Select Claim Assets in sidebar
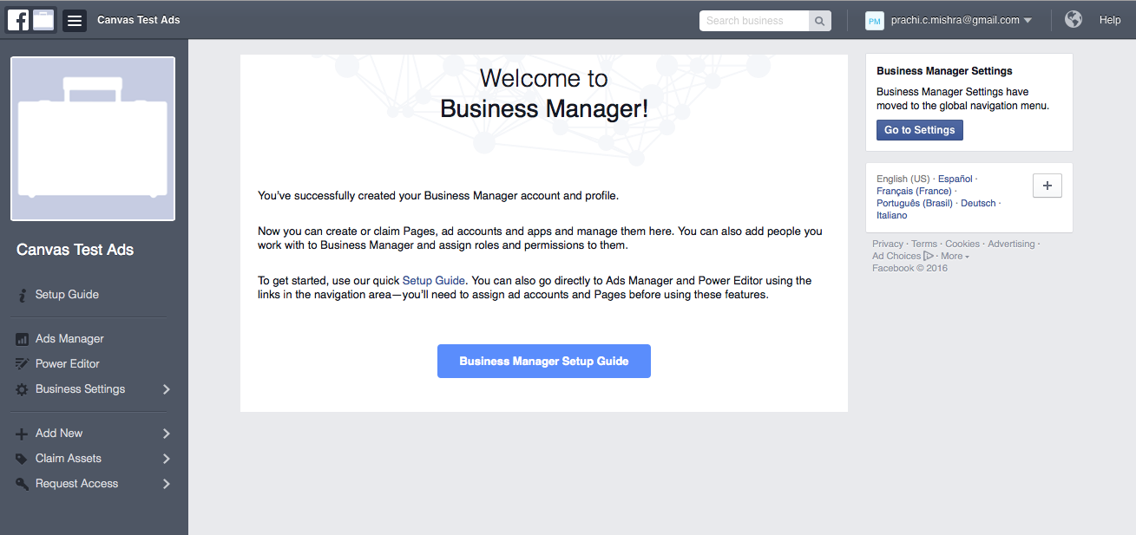 [x=69, y=459]
